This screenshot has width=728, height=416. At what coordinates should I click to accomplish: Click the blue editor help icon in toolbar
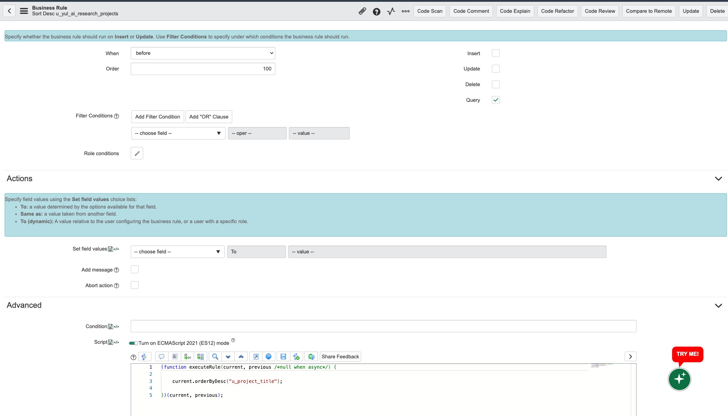pos(269,357)
